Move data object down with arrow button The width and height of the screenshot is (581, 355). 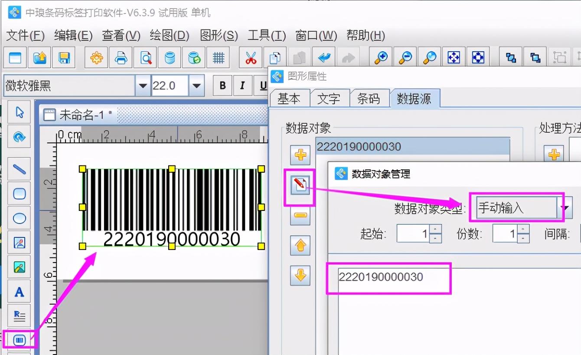300,275
